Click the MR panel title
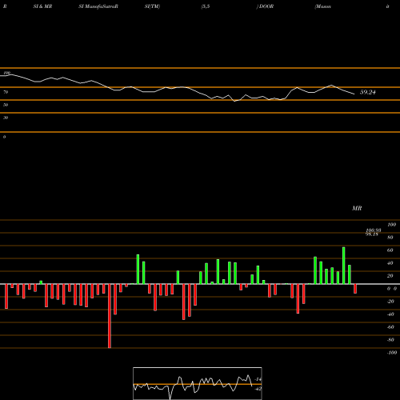This screenshot has width=400, height=400. (x=357, y=208)
